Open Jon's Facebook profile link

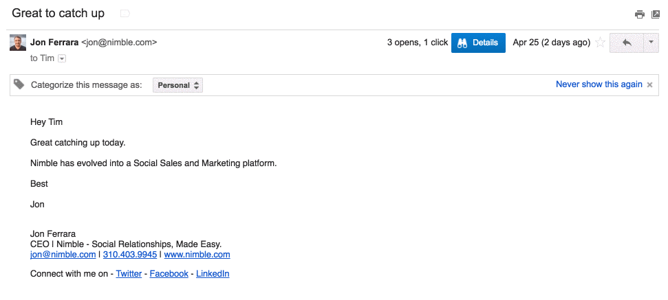[x=169, y=274]
